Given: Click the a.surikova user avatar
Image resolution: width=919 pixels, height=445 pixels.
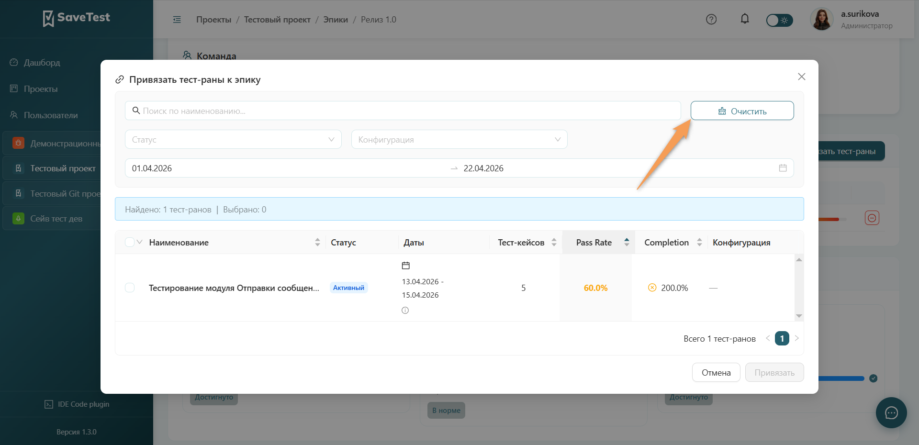Looking at the screenshot, I should click(822, 20).
